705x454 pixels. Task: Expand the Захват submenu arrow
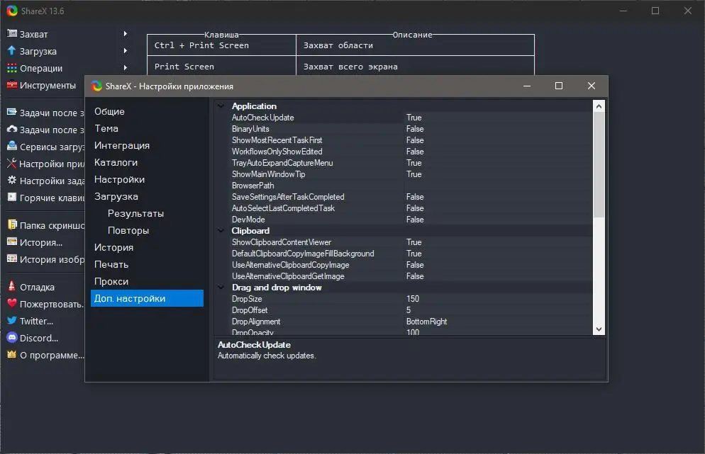[125, 34]
